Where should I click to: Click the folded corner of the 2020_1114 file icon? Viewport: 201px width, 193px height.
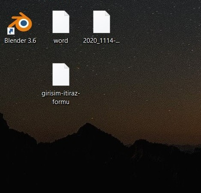[x=108, y=13]
